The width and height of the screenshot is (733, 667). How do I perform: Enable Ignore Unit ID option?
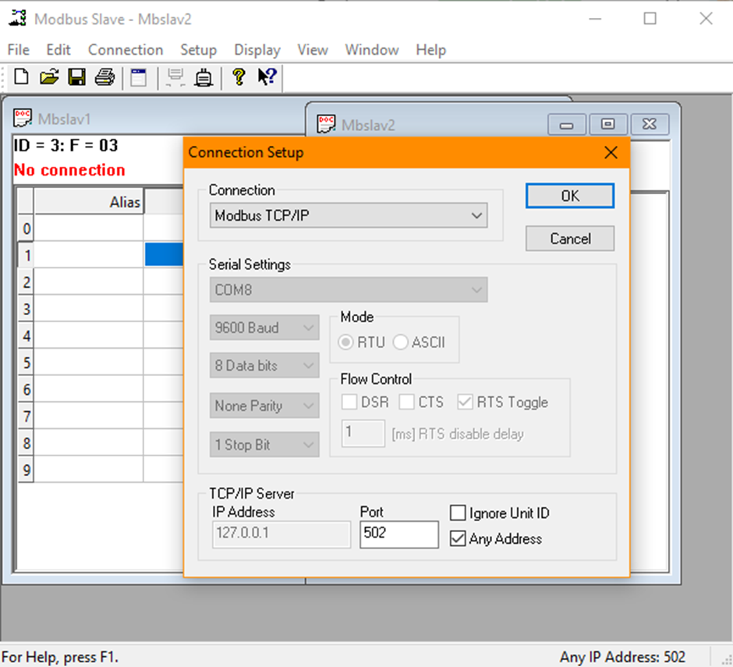[458, 513]
